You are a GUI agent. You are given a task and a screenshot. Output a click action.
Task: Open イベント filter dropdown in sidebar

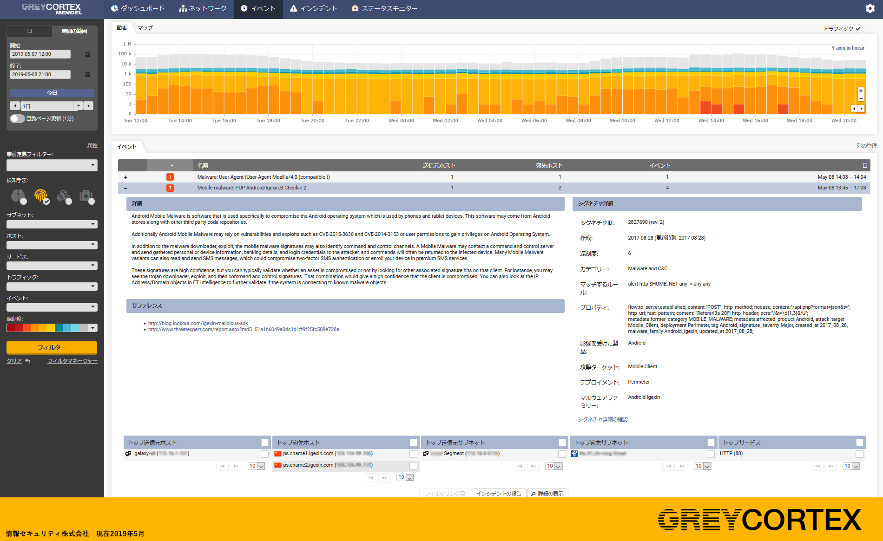click(x=52, y=307)
